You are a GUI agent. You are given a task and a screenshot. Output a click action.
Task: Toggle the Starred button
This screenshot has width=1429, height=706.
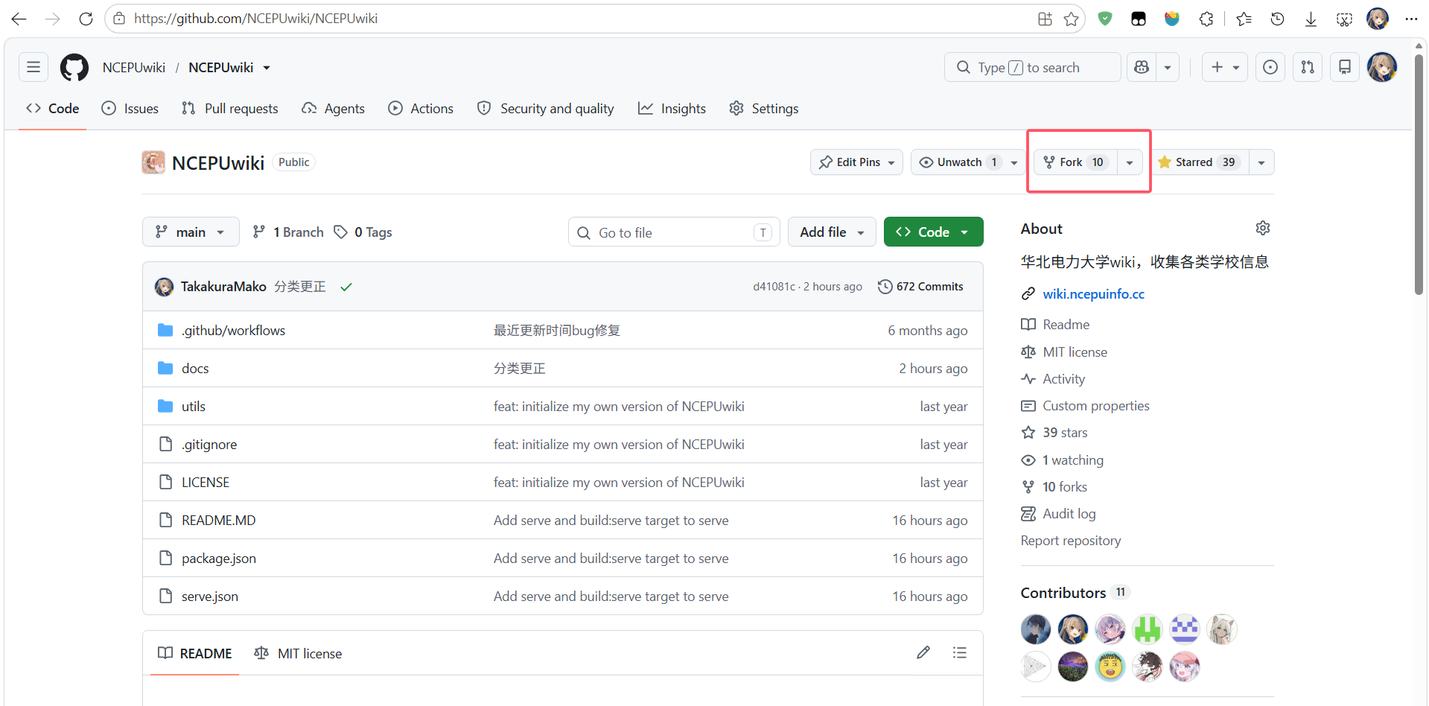1200,162
